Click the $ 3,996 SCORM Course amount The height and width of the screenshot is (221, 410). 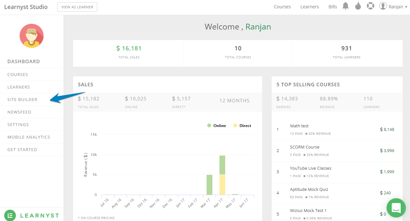[x=387, y=151]
